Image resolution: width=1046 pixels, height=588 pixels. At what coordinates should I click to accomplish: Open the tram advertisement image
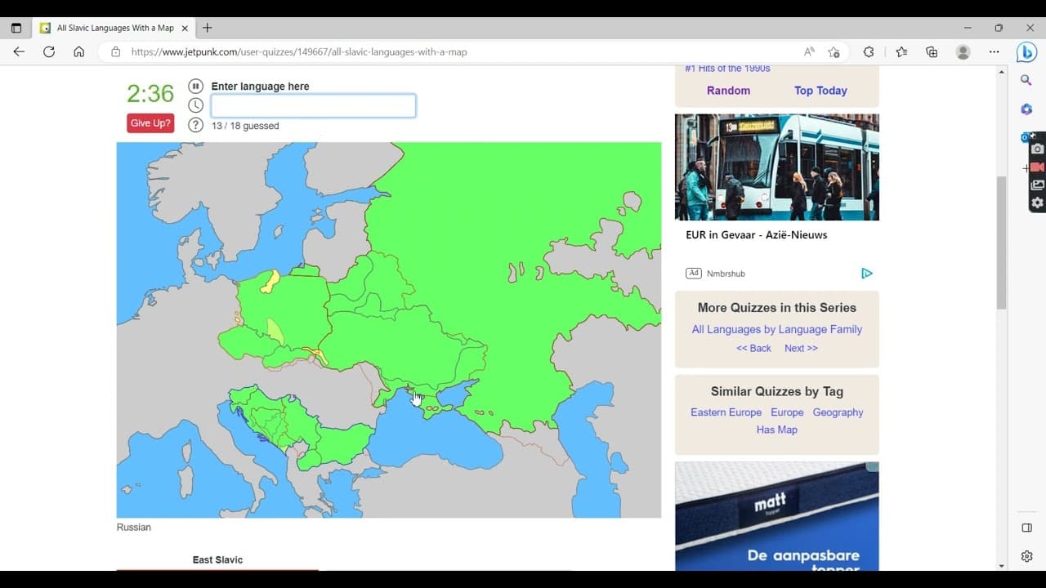click(777, 167)
